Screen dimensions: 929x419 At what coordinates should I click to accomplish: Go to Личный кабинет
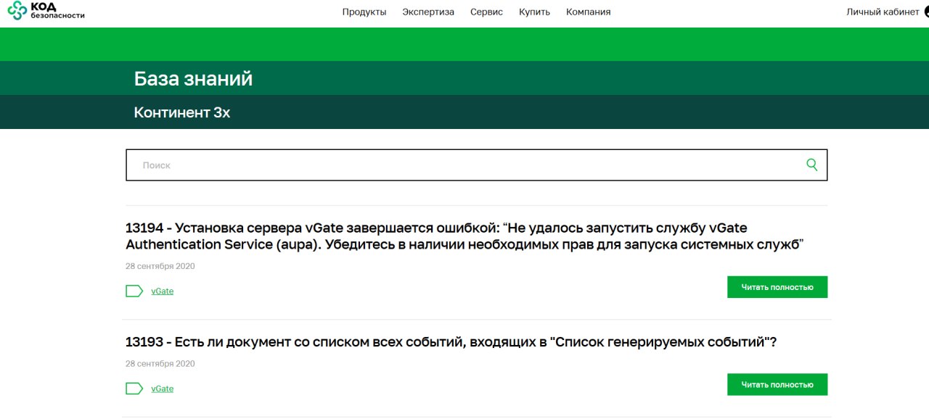point(883,12)
